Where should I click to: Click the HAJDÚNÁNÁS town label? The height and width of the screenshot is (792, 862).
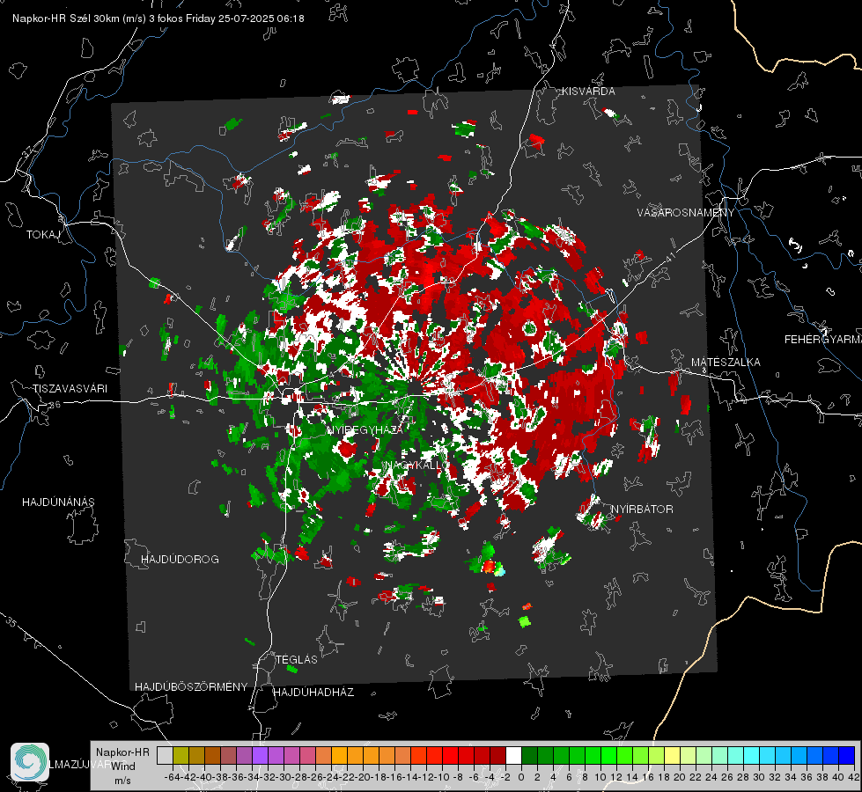pos(58,502)
